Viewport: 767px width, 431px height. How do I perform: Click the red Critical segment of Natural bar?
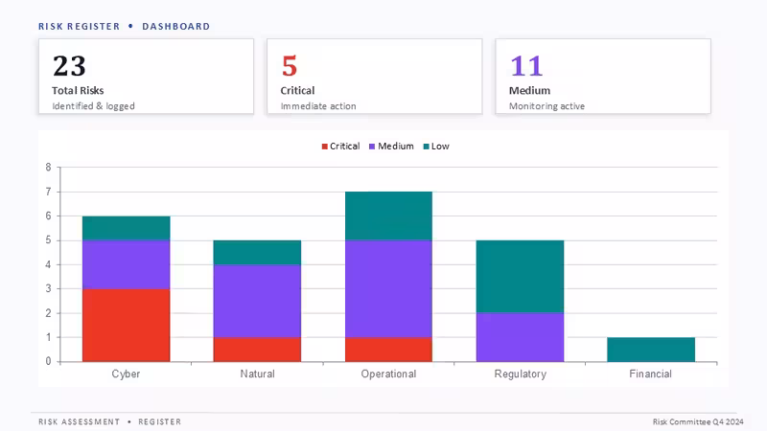(x=257, y=350)
